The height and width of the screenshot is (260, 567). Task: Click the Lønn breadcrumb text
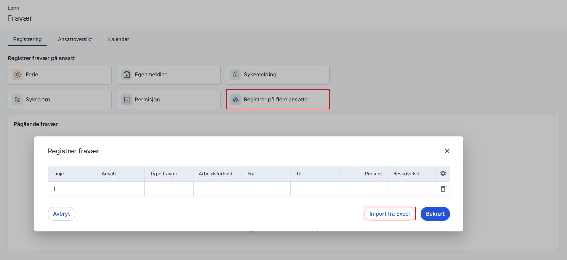[x=13, y=8]
